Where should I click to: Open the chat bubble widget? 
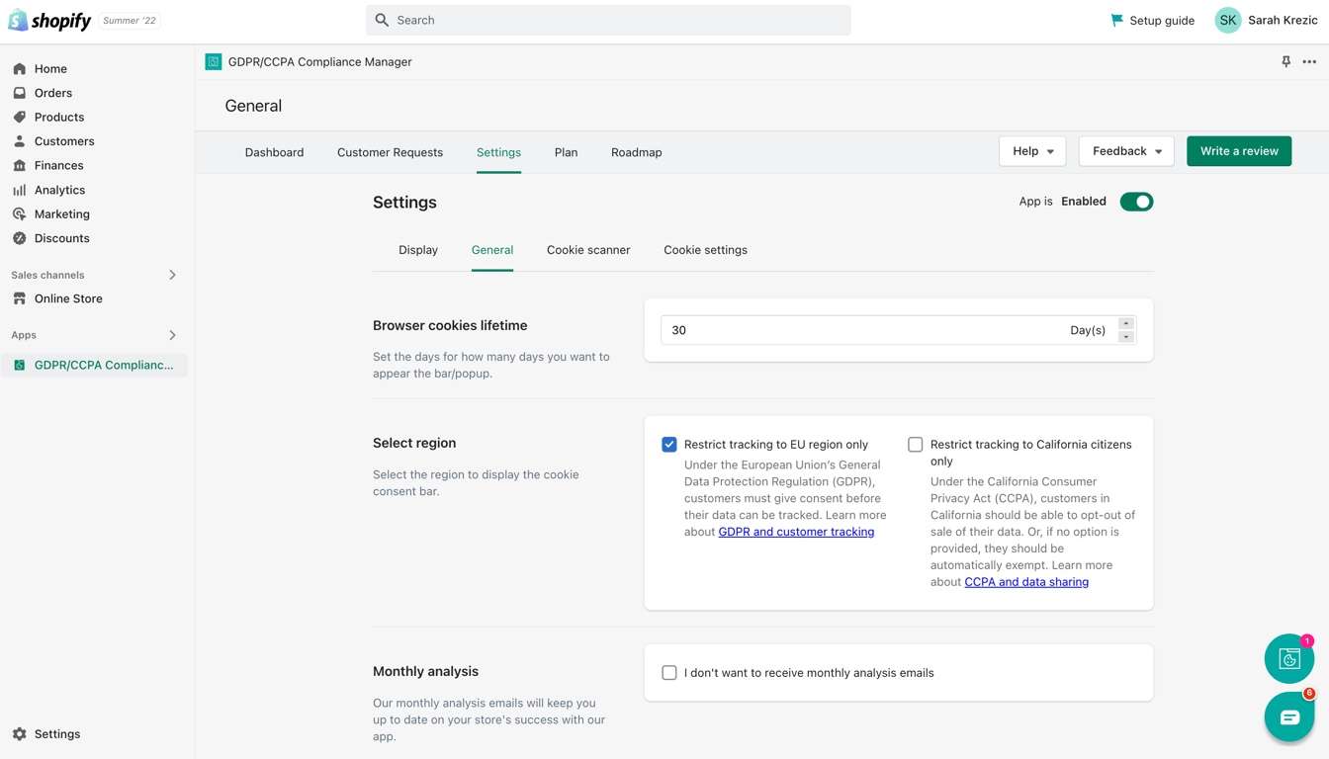1288,717
